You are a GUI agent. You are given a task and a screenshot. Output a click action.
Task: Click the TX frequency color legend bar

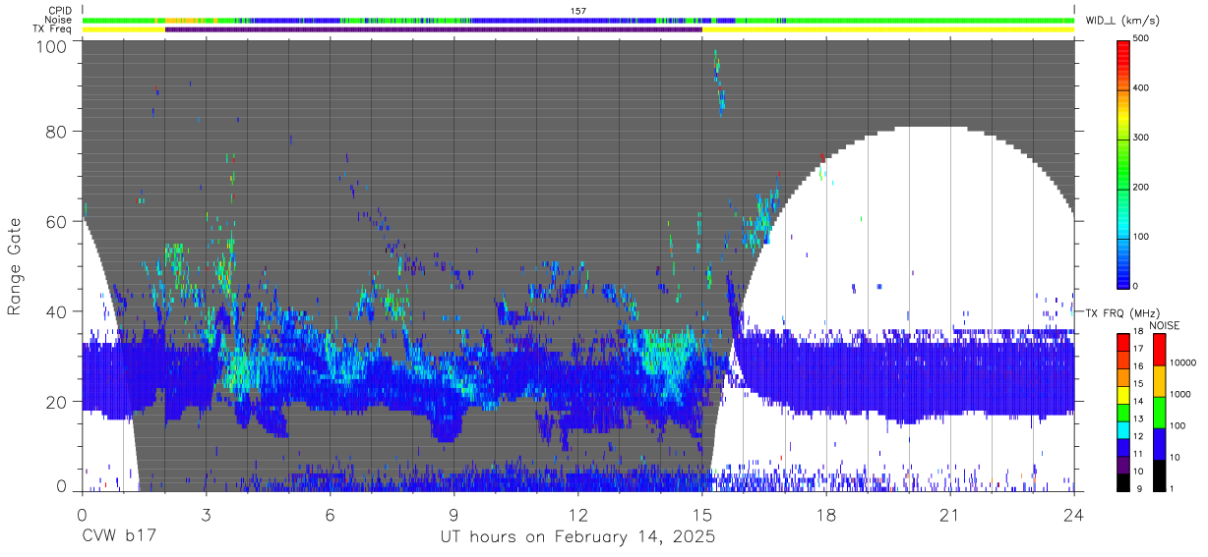coord(1123,413)
